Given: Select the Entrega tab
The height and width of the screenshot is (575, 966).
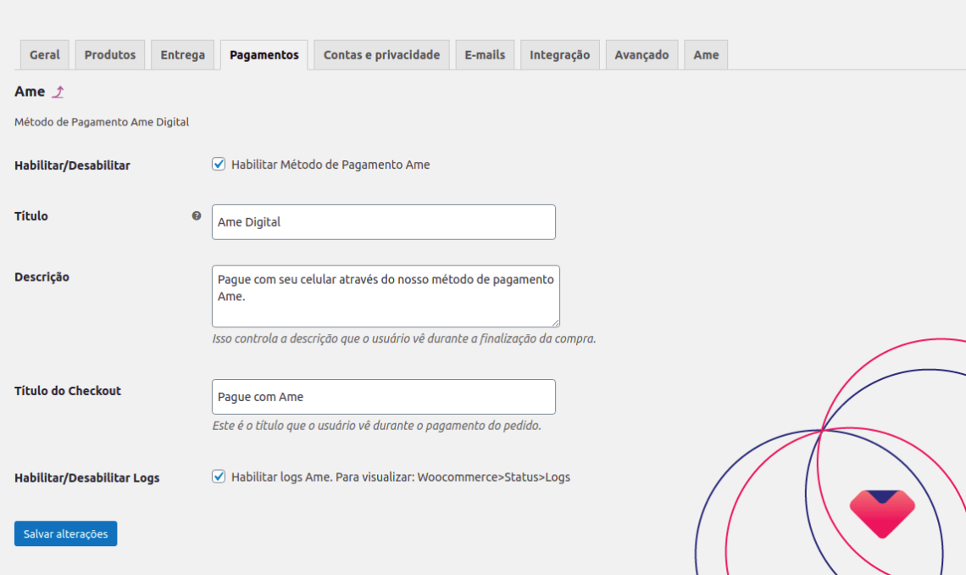Looking at the screenshot, I should (182, 54).
